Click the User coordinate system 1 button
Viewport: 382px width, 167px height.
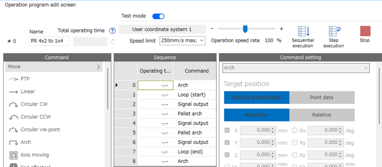pyautogui.click(x=162, y=29)
